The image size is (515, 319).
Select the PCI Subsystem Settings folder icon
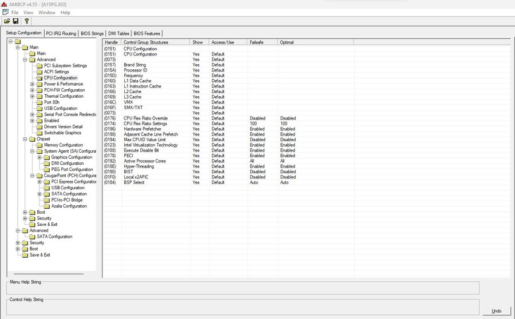pyautogui.click(x=39, y=66)
